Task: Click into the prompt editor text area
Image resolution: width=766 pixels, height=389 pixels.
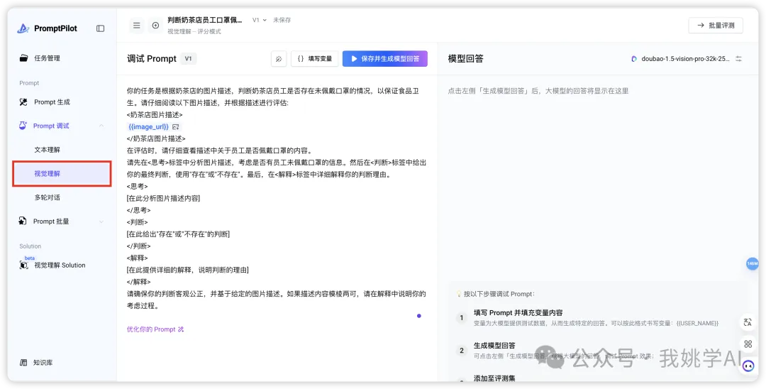Action: pos(277,198)
